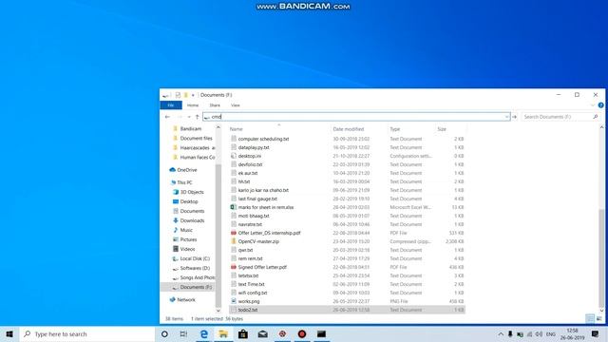The height and width of the screenshot is (342, 608).
Task: Select the Offer Letter_DS internship.pdf file
Action: click(x=269, y=233)
